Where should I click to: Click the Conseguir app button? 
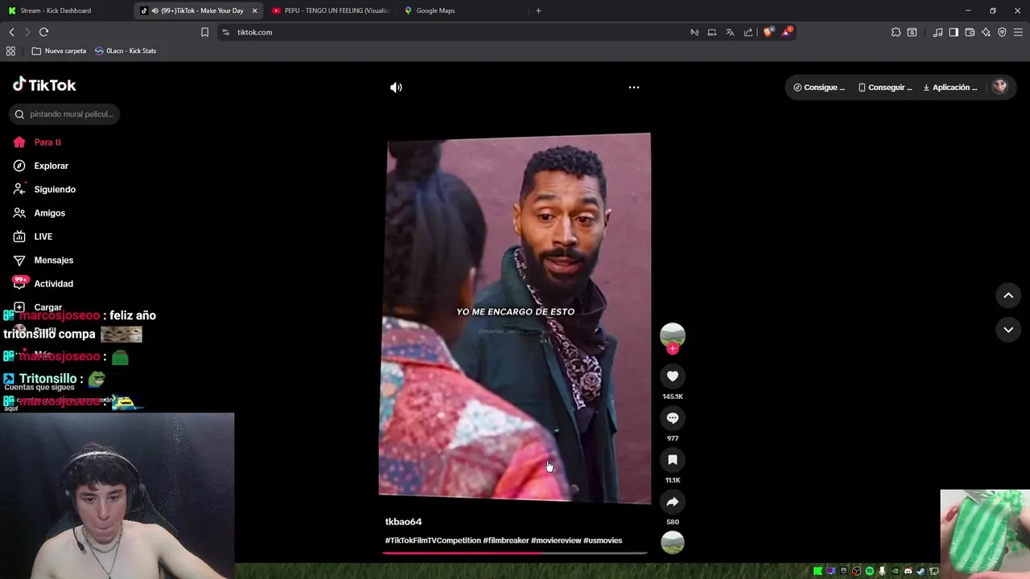(x=885, y=87)
